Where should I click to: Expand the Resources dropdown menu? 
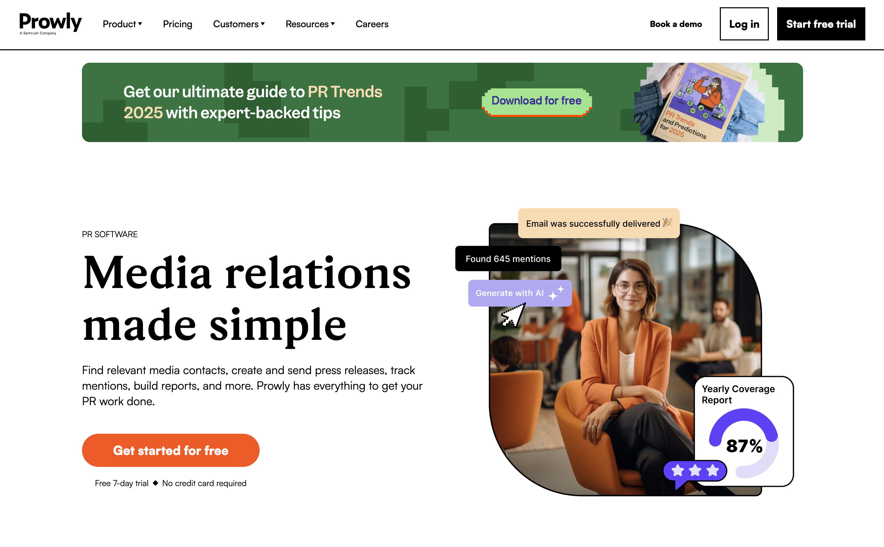[309, 24]
